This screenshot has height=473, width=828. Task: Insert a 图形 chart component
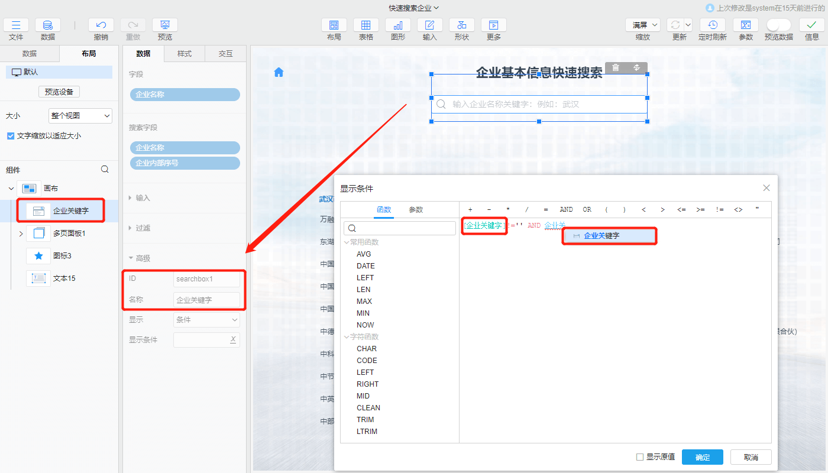(398, 25)
